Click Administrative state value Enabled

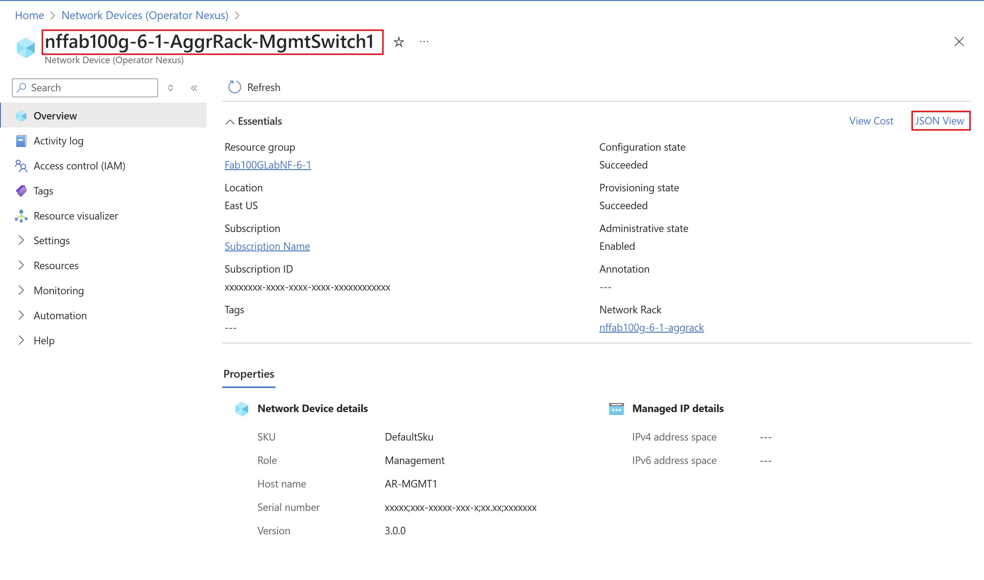tap(617, 246)
